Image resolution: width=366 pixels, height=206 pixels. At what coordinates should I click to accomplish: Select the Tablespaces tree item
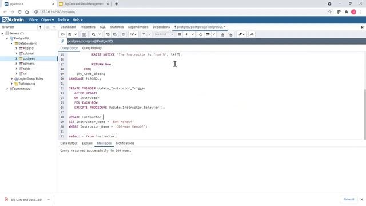tap(27, 84)
